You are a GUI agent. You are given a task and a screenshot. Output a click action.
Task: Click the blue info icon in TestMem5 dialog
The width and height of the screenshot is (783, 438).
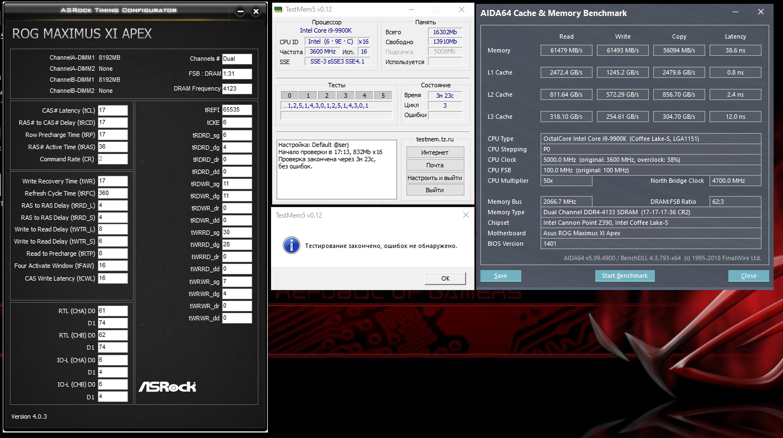tap(291, 246)
